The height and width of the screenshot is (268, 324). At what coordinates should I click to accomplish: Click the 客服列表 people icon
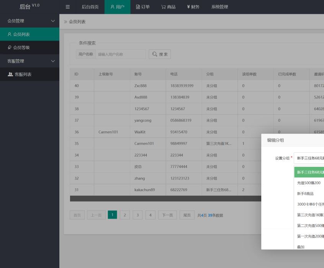[10, 74]
